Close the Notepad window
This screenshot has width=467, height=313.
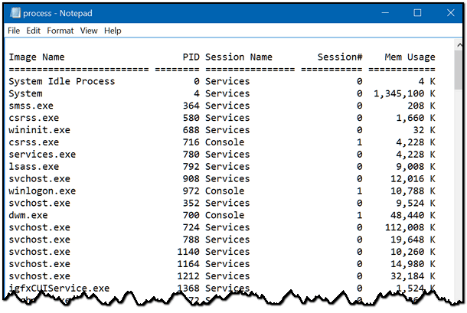451,13
